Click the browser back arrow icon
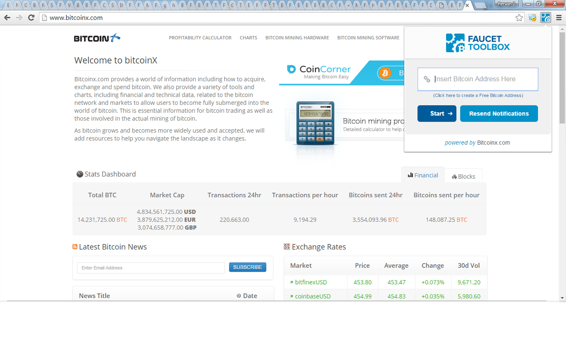 [x=7, y=18]
